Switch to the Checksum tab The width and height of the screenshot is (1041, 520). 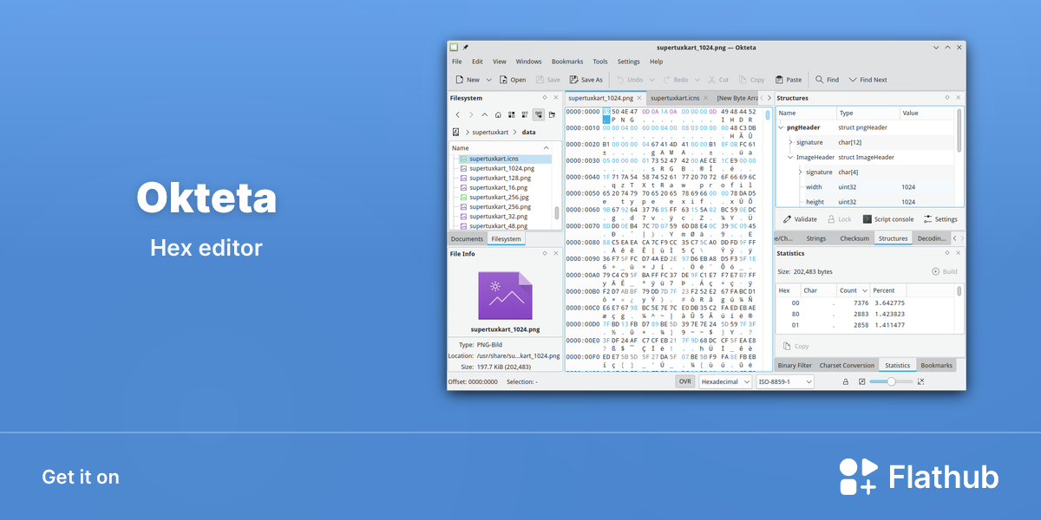pyautogui.click(x=854, y=238)
